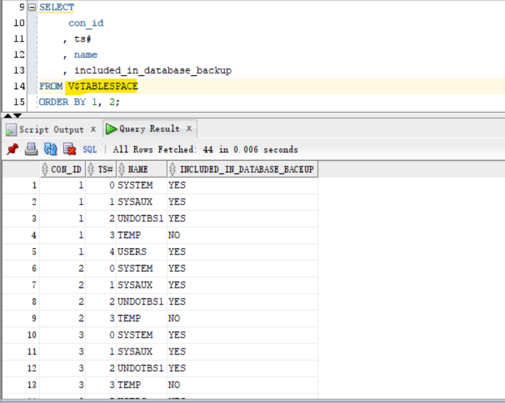Click FROM keyword on line 14

coord(51,86)
